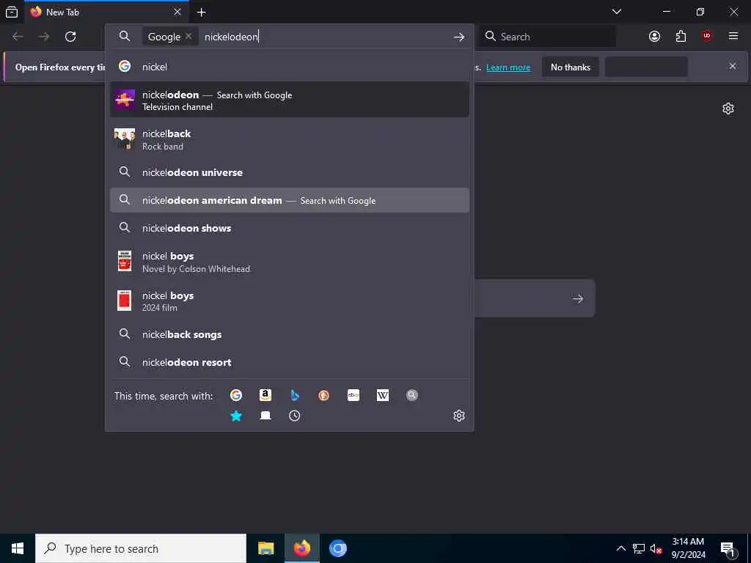The height and width of the screenshot is (563, 751).
Task: Open a new tab with plus button
Action: tap(202, 12)
